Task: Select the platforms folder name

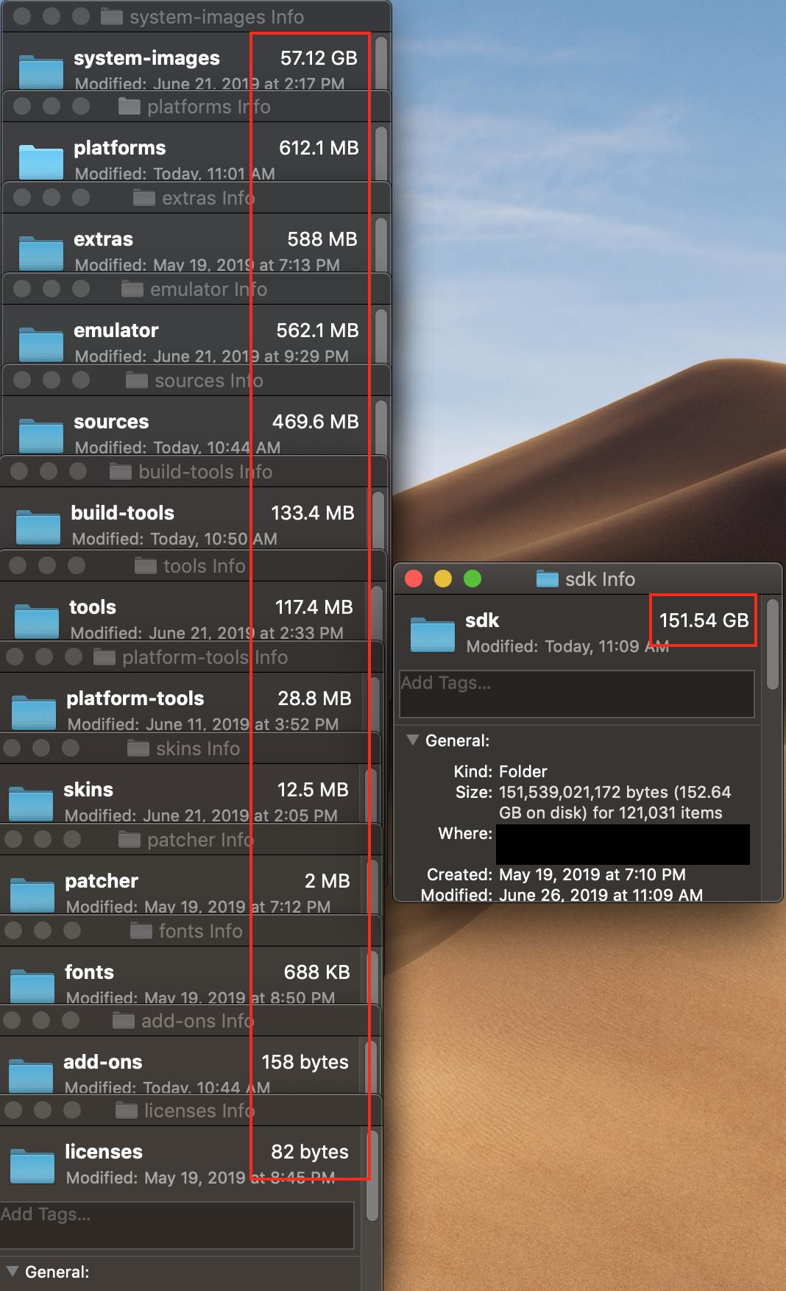Action: tap(120, 148)
